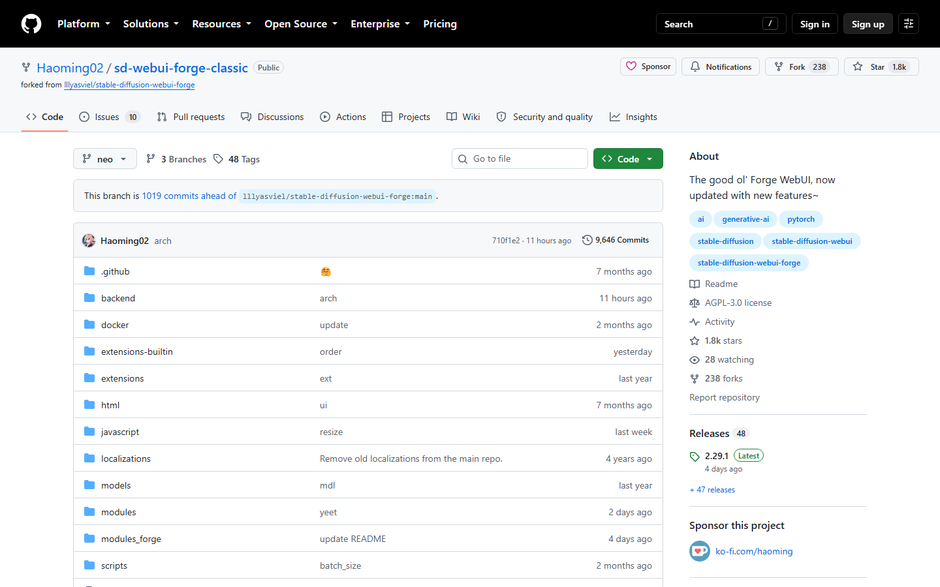Screen dimensions: 940x587
Task: Click the 2.29.1 release tag icon
Action: tap(695, 457)
